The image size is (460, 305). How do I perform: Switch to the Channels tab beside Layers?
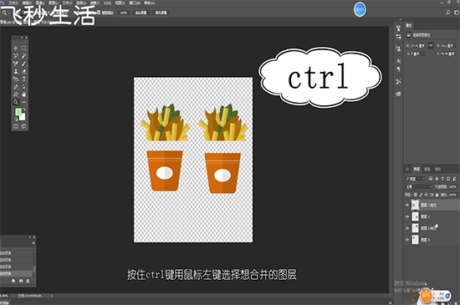pyautogui.click(x=427, y=169)
